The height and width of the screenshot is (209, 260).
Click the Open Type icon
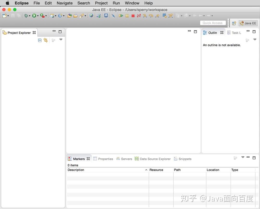69,16
